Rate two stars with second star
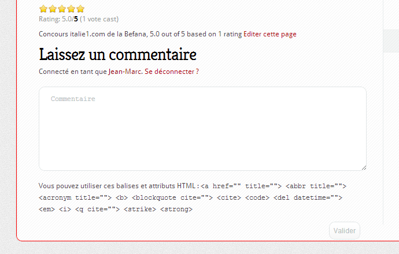 point(52,9)
